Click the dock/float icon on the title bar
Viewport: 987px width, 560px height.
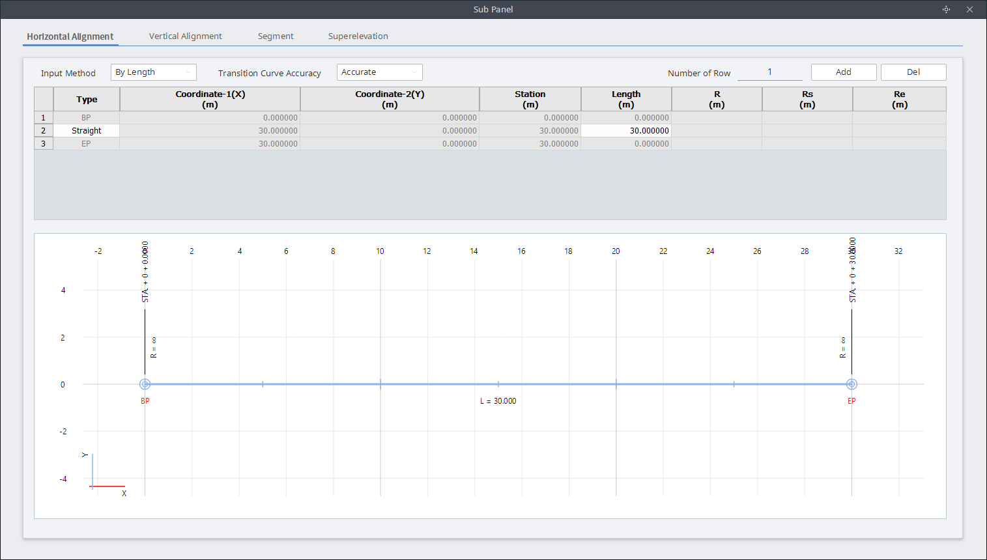tap(946, 9)
